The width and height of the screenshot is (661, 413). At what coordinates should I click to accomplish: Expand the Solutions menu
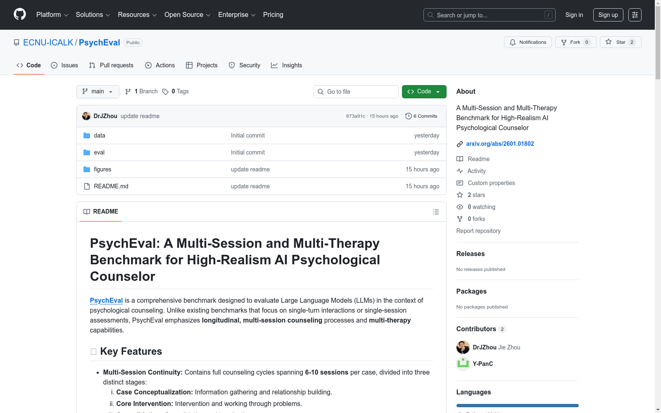(93, 15)
